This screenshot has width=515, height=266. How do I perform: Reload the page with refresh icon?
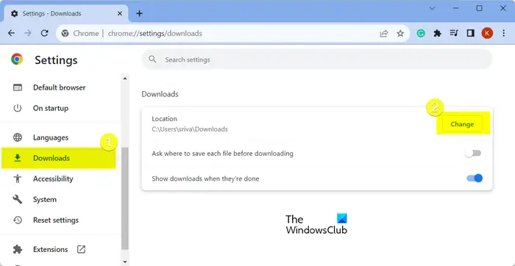45,34
